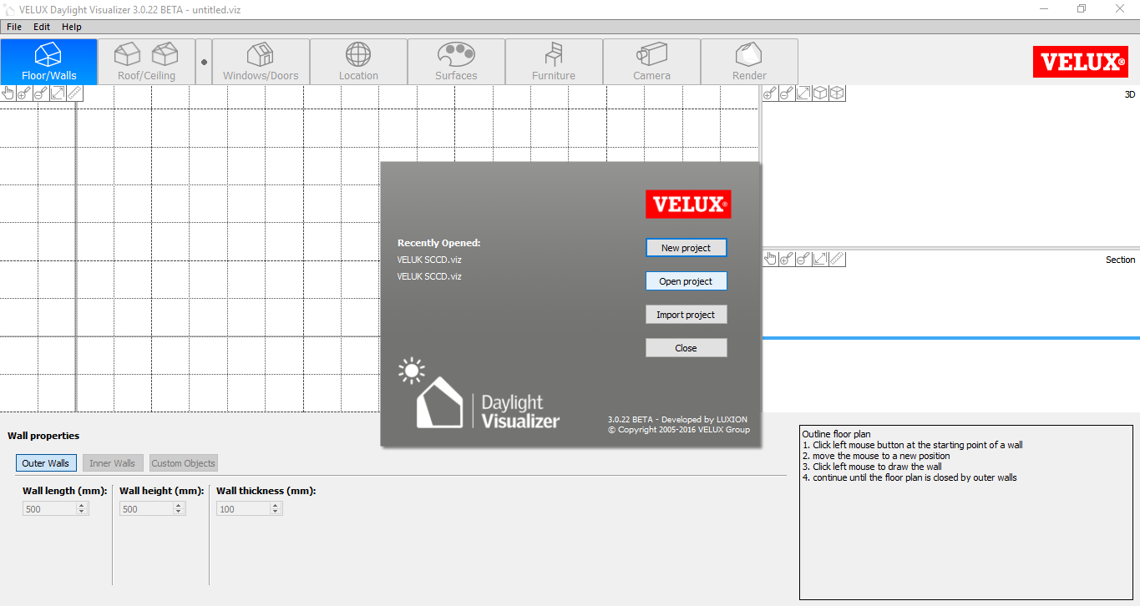This screenshot has width=1140, height=606.
Task: Open the Roof/Ceiling tab
Action: (x=146, y=62)
